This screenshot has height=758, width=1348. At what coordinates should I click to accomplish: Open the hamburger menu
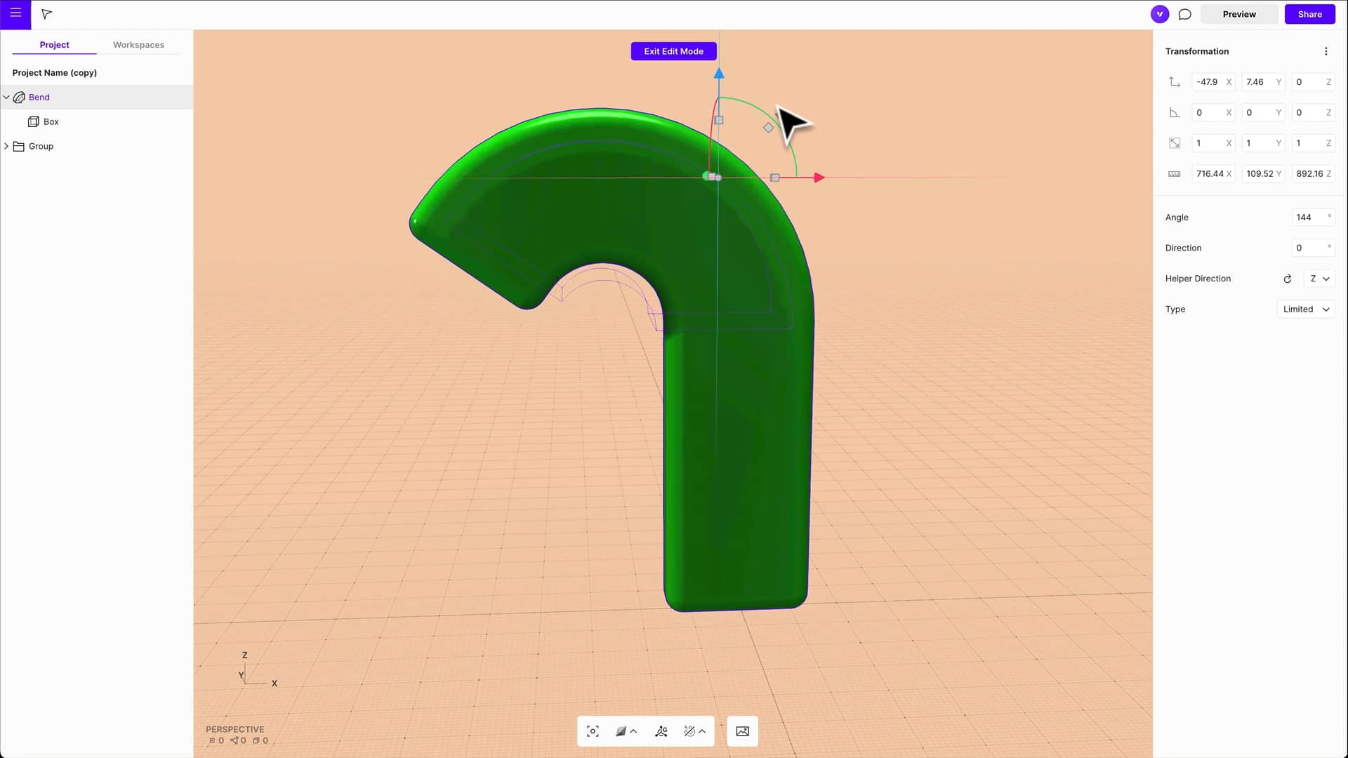point(14,14)
